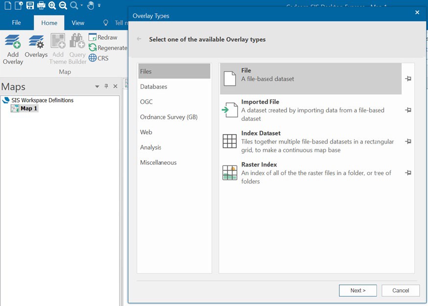Screen dimensions: 428x306
Task: Switch to the View ribbon tab
Action: (x=78, y=23)
